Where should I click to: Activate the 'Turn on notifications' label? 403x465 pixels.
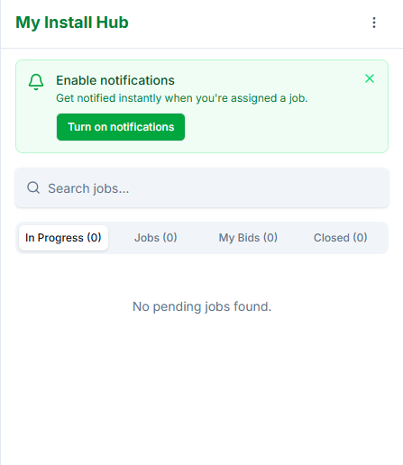121,127
